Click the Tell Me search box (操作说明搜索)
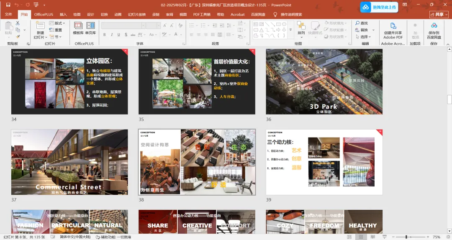Viewport: 452px width, 240px height. coord(291,14)
